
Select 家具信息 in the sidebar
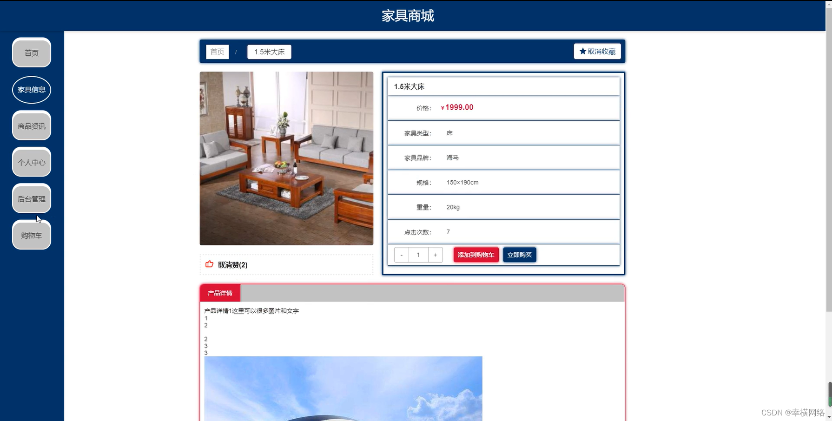point(31,90)
